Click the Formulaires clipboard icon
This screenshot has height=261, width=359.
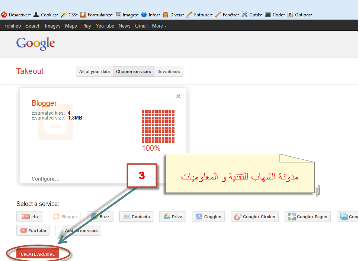coord(83,15)
